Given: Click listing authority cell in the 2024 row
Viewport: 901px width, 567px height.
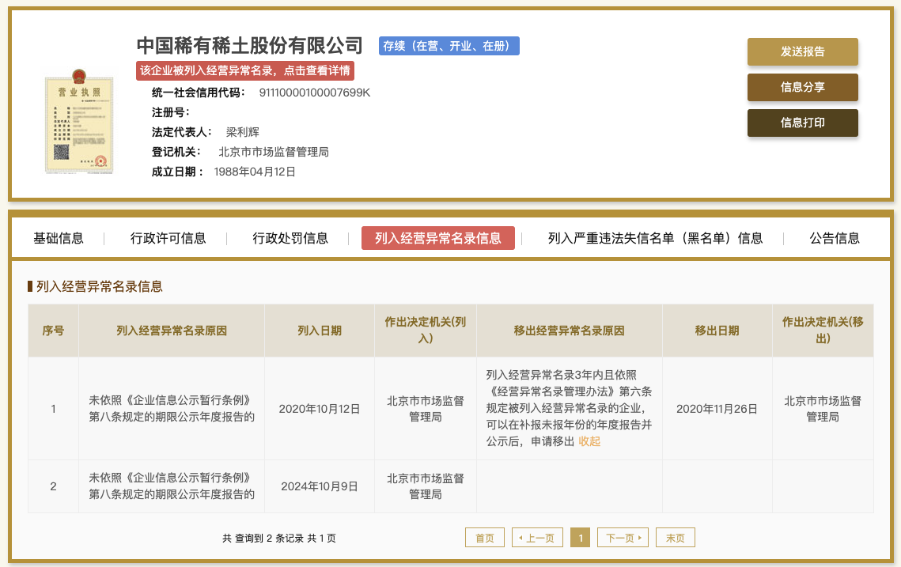Looking at the screenshot, I should point(426,486).
